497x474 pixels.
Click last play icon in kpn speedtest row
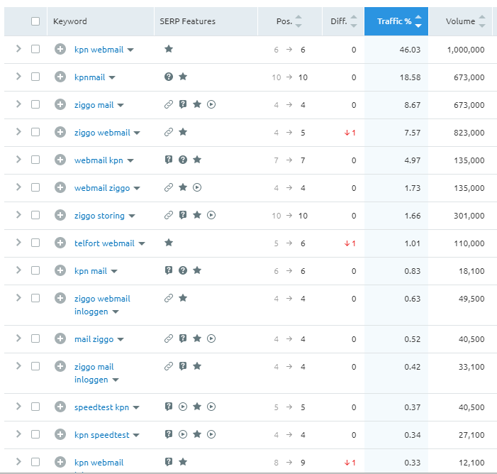211,434
